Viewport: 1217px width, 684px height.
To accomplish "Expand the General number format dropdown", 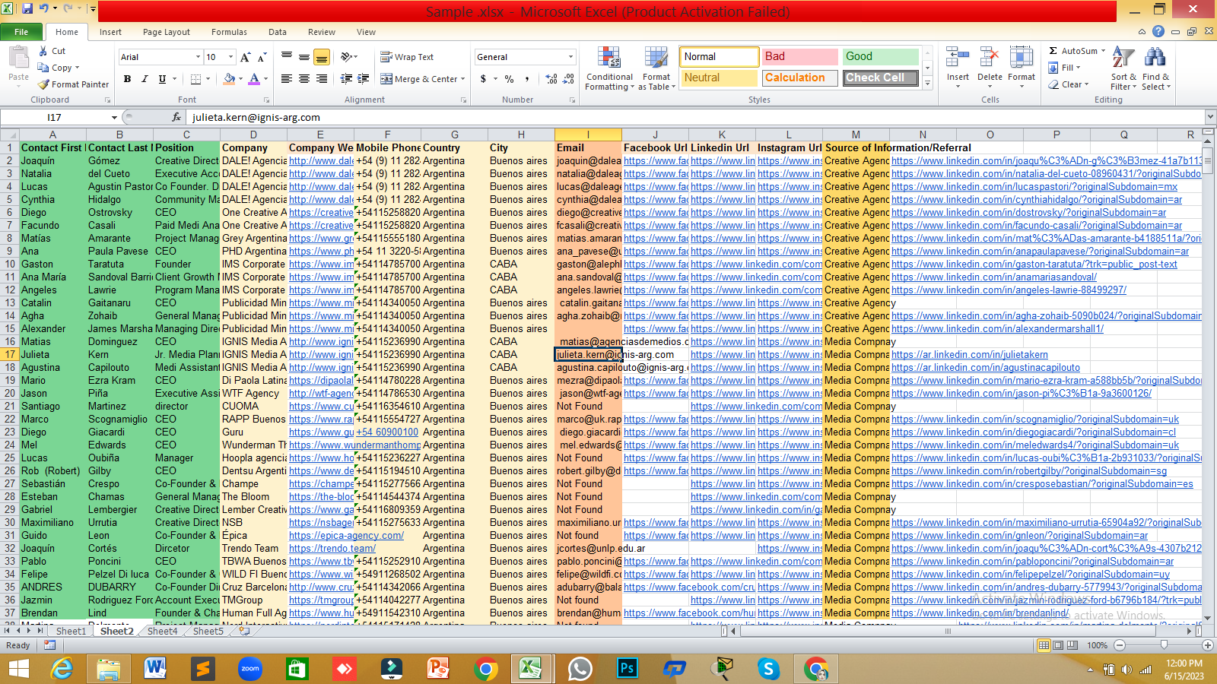I will [x=570, y=56].
